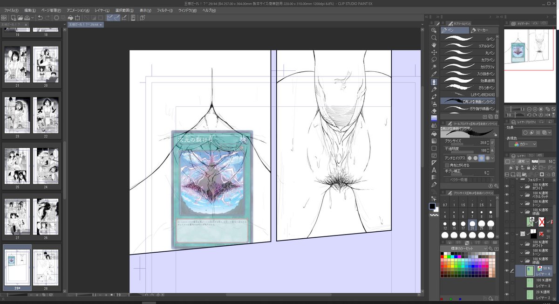Hide the レイヤー 3 layer eye
This screenshot has width=559, height=304.
point(507,283)
